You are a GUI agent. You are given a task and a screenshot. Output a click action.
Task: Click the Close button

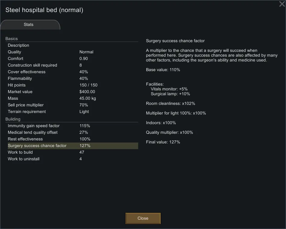[143, 218]
